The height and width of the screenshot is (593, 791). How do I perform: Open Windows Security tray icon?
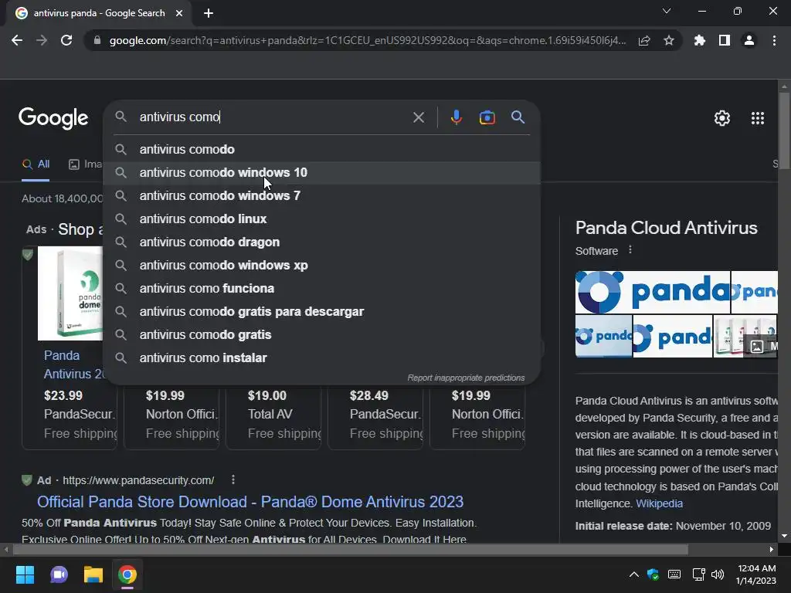tap(654, 574)
